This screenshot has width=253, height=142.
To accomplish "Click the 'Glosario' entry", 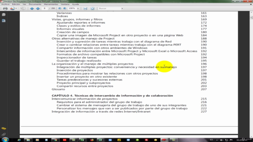I will click(58, 90).
